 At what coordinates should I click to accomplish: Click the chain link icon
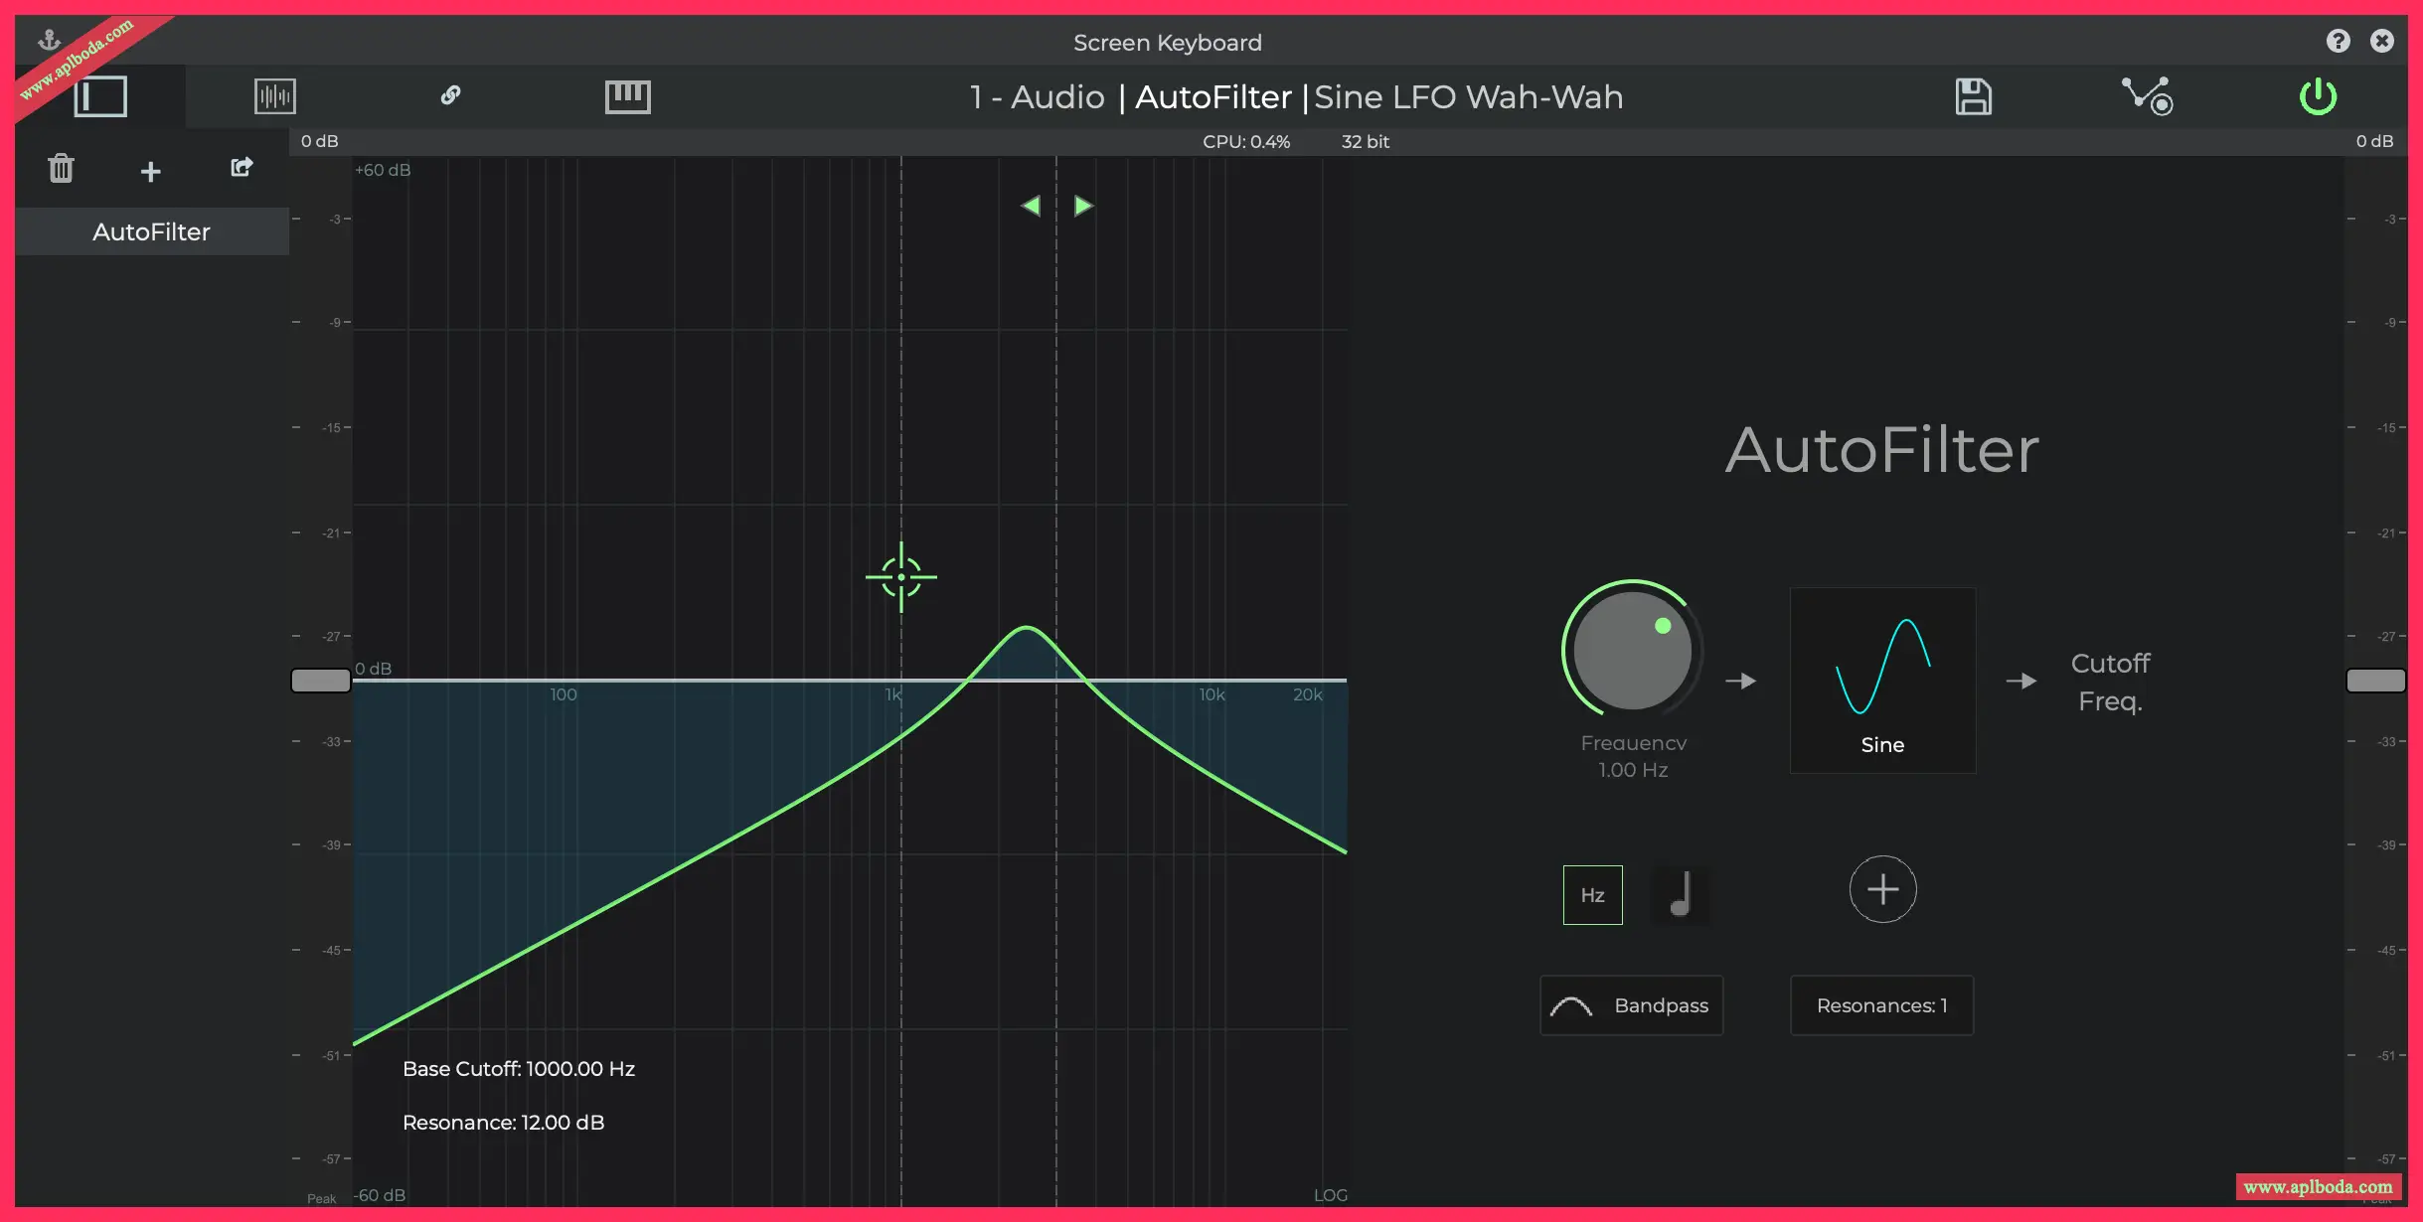tap(450, 95)
